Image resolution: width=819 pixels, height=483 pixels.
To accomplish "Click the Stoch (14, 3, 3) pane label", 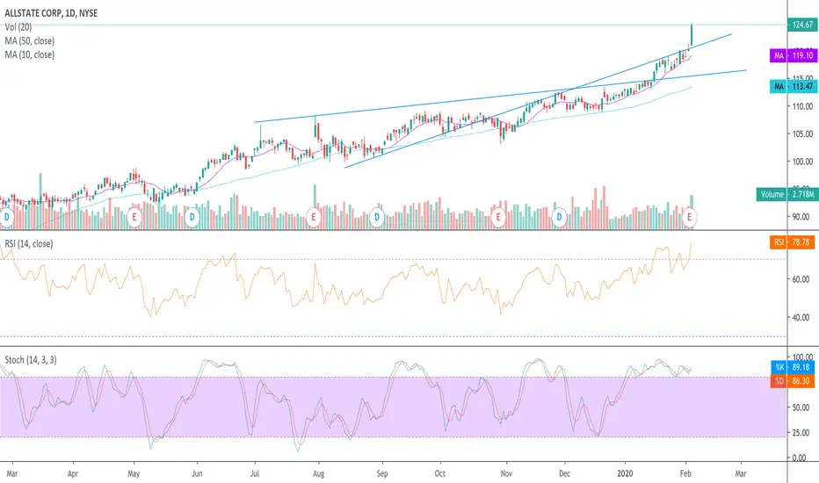I will click(31, 360).
